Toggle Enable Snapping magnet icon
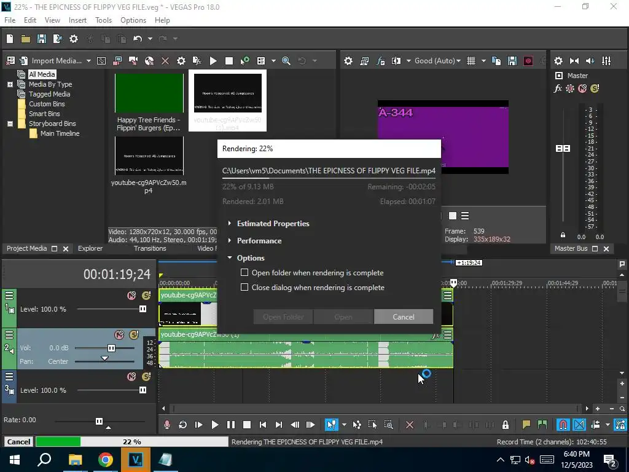This screenshot has width=629, height=472. (563, 425)
